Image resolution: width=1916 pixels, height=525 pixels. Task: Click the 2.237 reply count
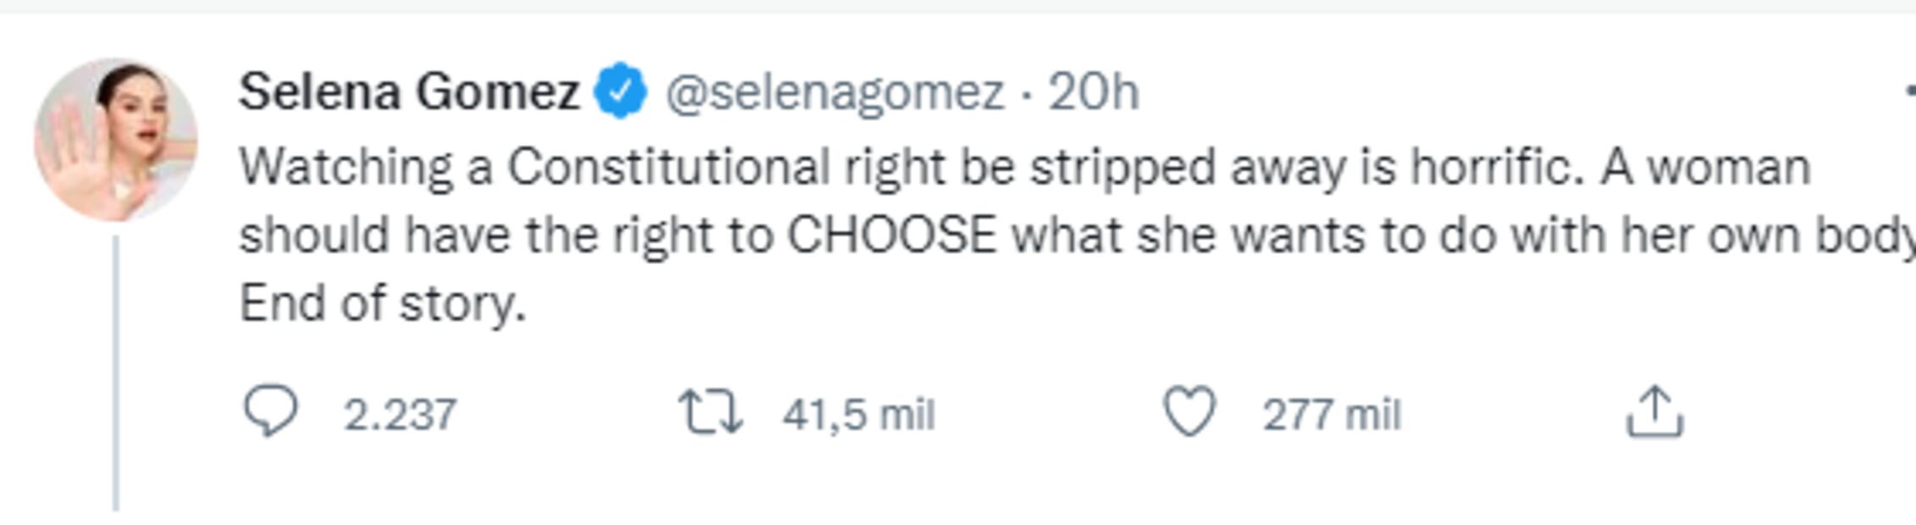(400, 415)
